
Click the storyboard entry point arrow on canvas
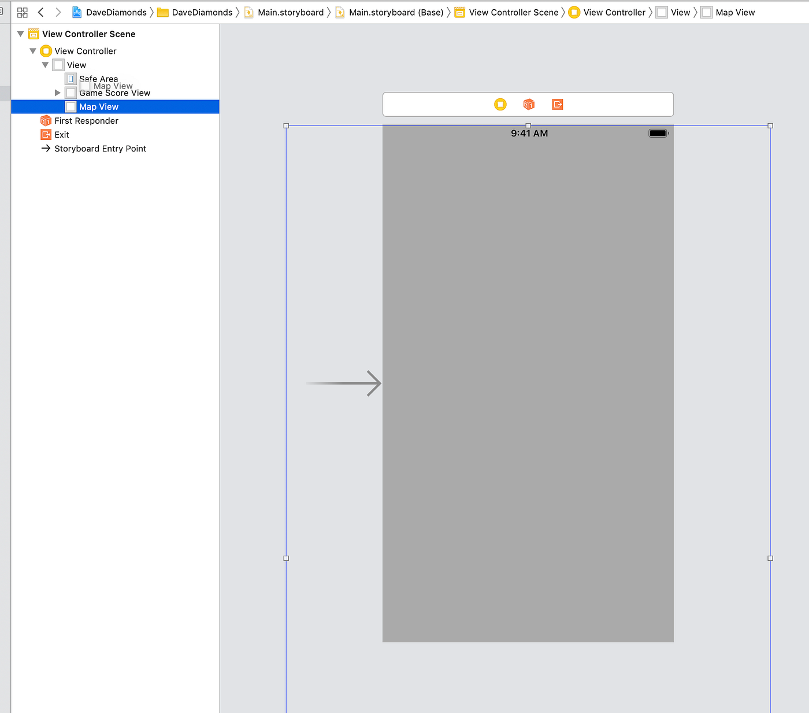pos(344,383)
